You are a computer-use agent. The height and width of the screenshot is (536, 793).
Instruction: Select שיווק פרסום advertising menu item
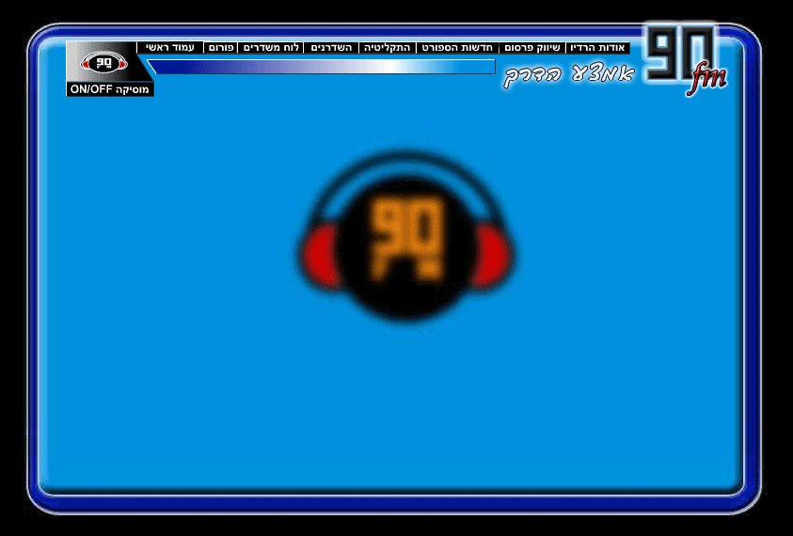click(x=532, y=48)
